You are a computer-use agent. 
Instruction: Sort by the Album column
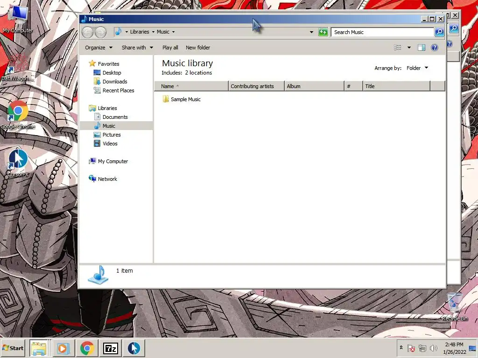[314, 86]
